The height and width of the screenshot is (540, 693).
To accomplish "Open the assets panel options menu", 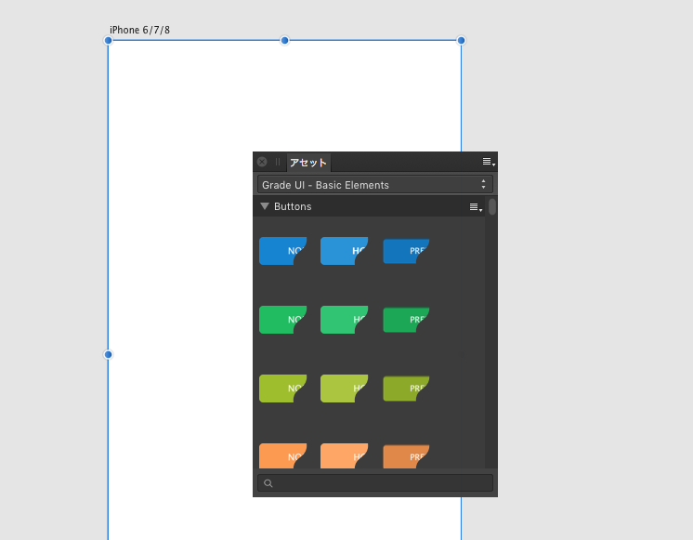I will pyautogui.click(x=489, y=162).
